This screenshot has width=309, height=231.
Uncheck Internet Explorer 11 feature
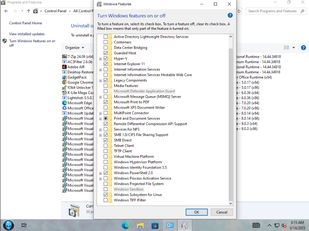pyautogui.click(x=105, y=64)
